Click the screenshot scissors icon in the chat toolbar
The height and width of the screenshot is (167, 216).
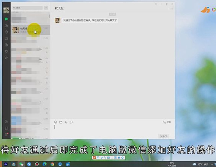tap(66, 122)
